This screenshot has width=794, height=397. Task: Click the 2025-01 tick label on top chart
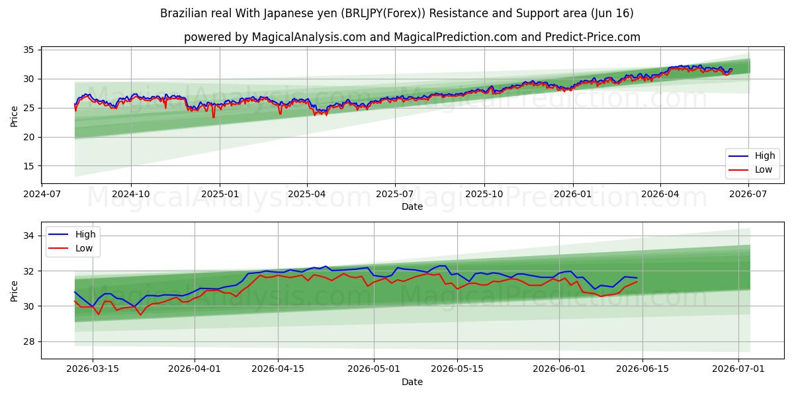click(x=219, y=194)
